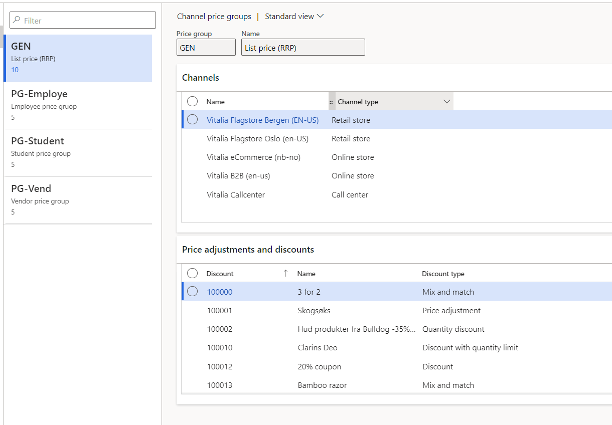The width and height of the screenshot is (612, 425).
Task: Collapse Price adjustments and discounts section
Action: [x=248, y=250]
